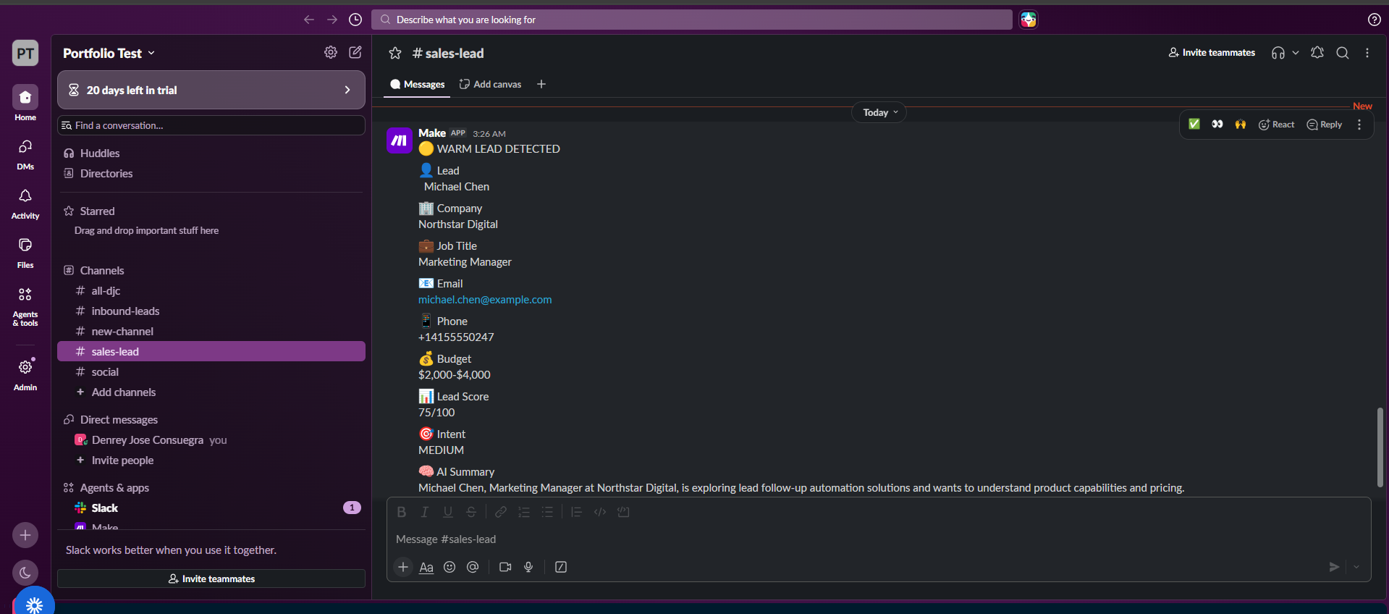The width and height of the screenshot is (1389, 614).
Task: Click the Message #sales-lead input field
Action: tap(879, 539)
